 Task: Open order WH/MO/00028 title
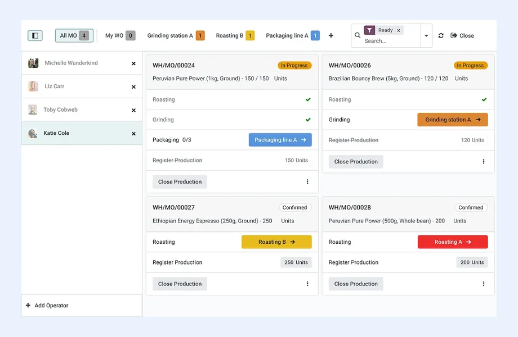(350, 208)
